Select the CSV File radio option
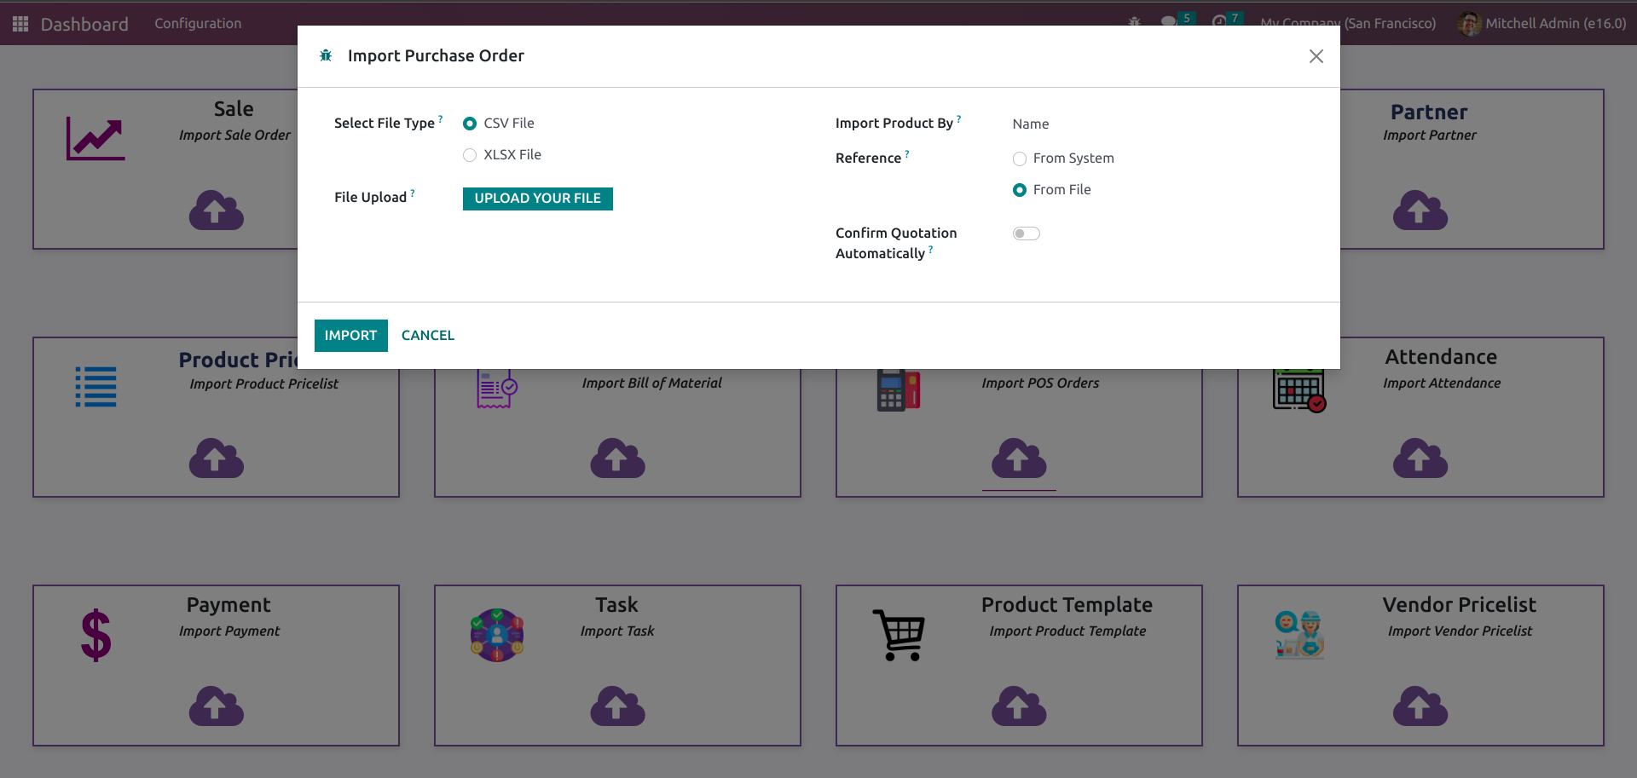Viewport: 1637px width, 778px height. (470, 124)
